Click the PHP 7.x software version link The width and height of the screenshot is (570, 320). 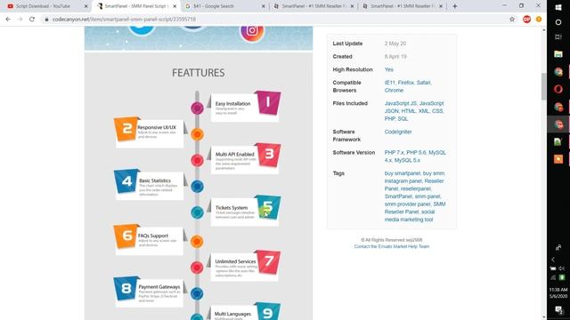click(x=394, y=153)
